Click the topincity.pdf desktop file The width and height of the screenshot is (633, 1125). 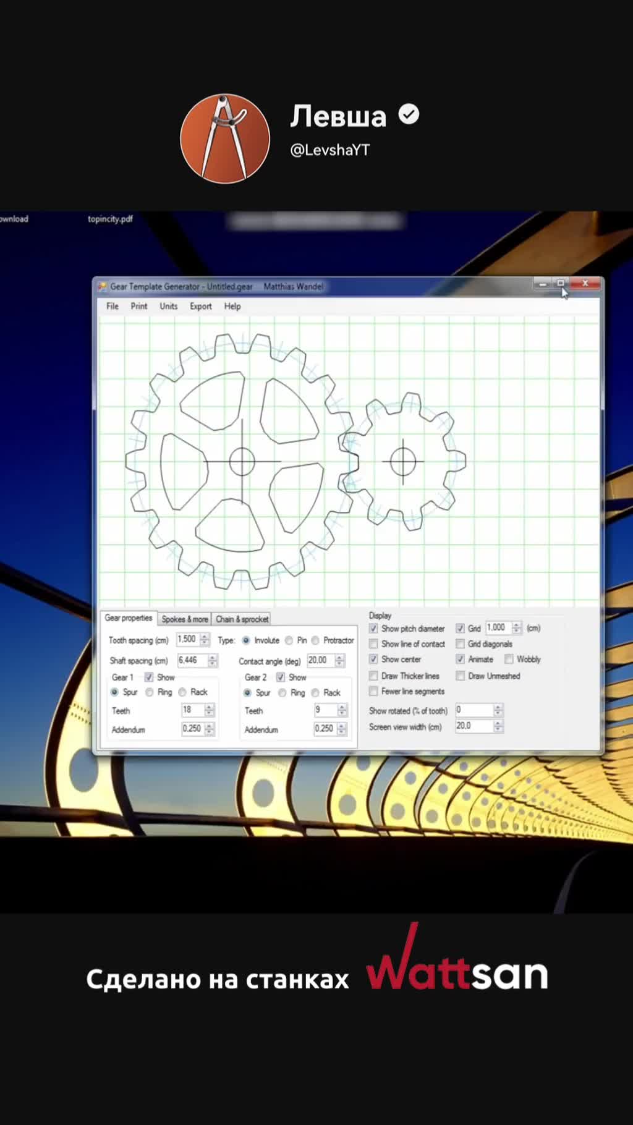[x=110, y=219]
